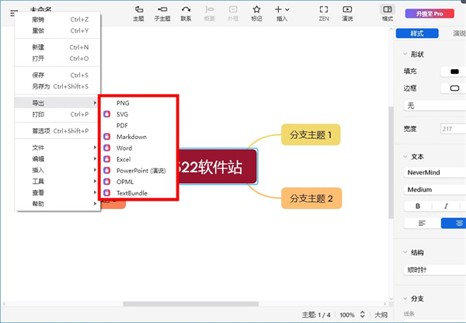The width and height of the screenshot is (466, 323).
Task: Toggle bold text formatting
Action: coord(418,206)
